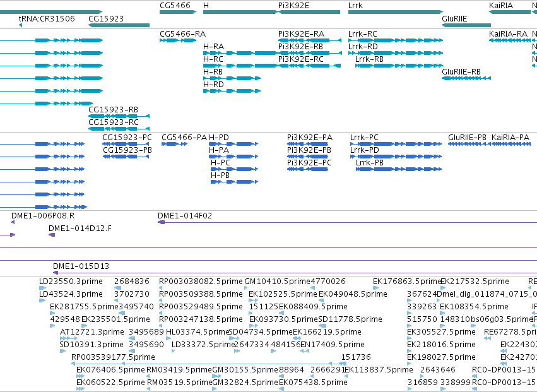Screen dimensions: 537x392
Task: Select the Pi3K92E-PC protein glyph
Action: 307,169
